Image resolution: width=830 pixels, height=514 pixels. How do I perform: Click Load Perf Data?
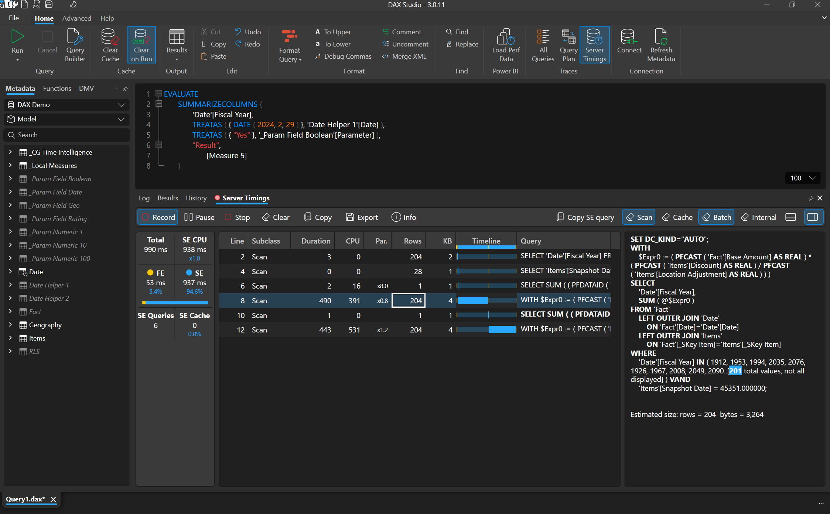click(506, 45)
